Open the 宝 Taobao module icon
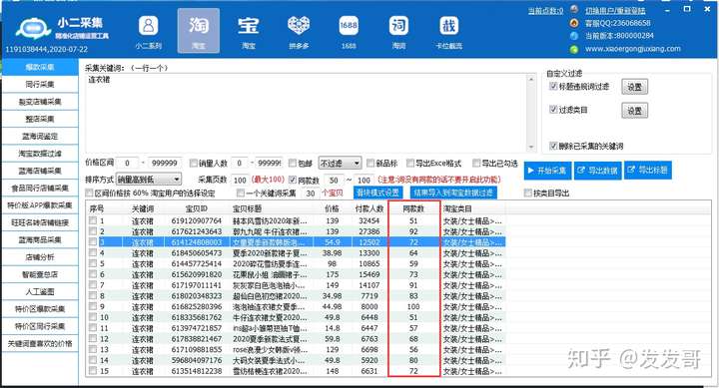 (248, 26)
